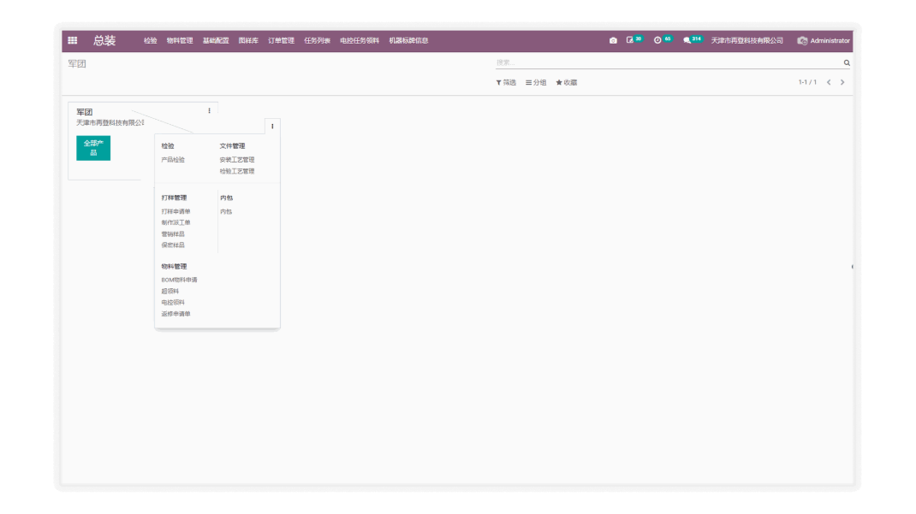The width and height of the screenshot is (916, 514).
Task: Select the 安装工艺管理 link
Action: (237, 160)
